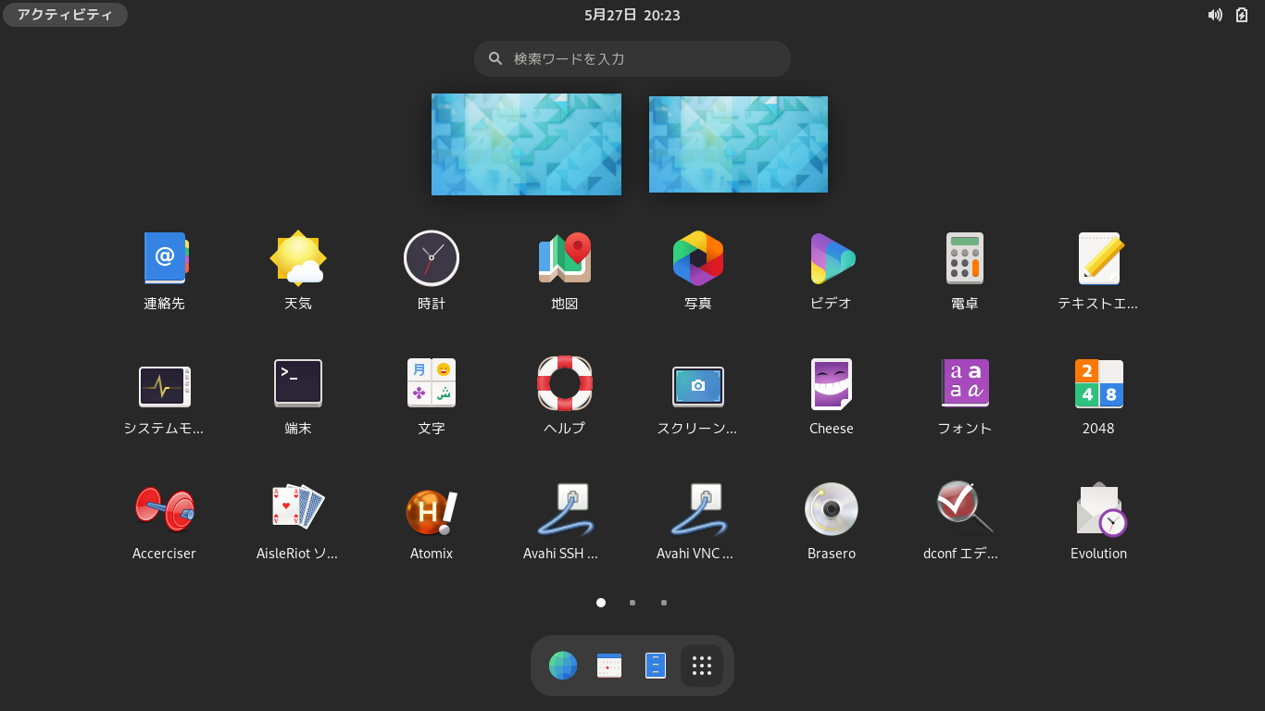This screenshot has height=711, width=1265.
Task: Open the web browser in dock
Action: tap(563, 666)
